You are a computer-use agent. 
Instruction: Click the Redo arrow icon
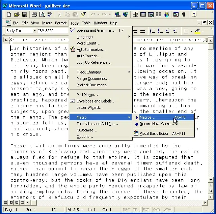pos(104,14)
